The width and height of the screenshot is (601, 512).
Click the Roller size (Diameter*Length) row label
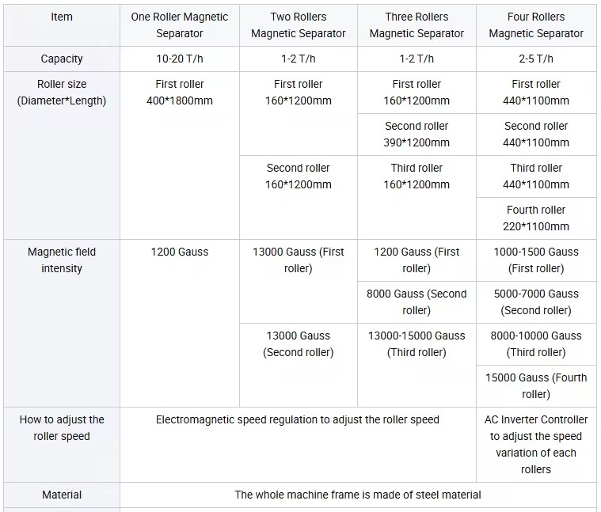[x=62, y=155]
